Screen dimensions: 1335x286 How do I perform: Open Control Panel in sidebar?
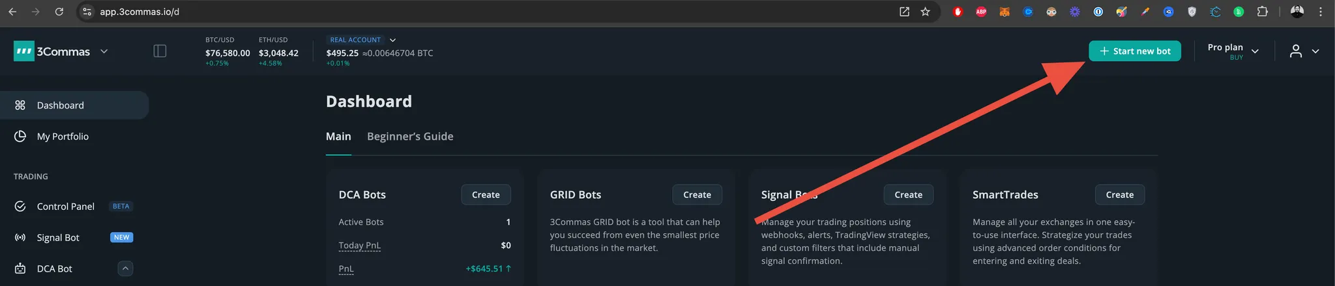(x=65, y=207)
